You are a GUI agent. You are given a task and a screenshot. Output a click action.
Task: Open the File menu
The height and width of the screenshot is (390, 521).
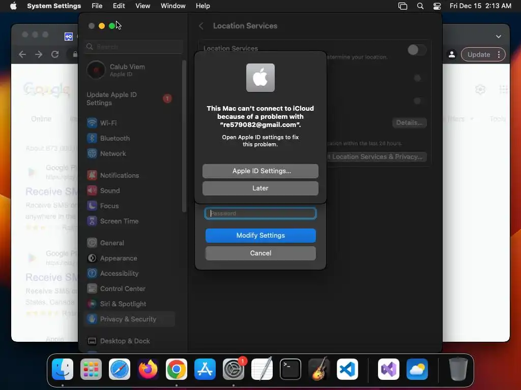[97, 6]
